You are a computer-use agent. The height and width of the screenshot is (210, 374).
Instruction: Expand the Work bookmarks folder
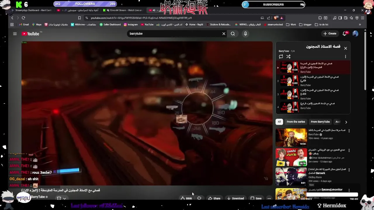coord(291,24)
